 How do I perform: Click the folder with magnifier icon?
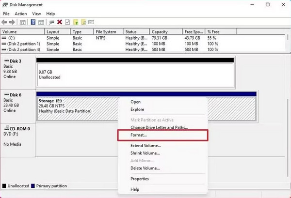tap(84, 22)
